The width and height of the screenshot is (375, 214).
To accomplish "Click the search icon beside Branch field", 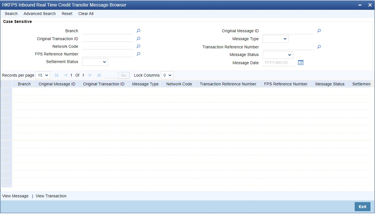I will pos(138,31).
